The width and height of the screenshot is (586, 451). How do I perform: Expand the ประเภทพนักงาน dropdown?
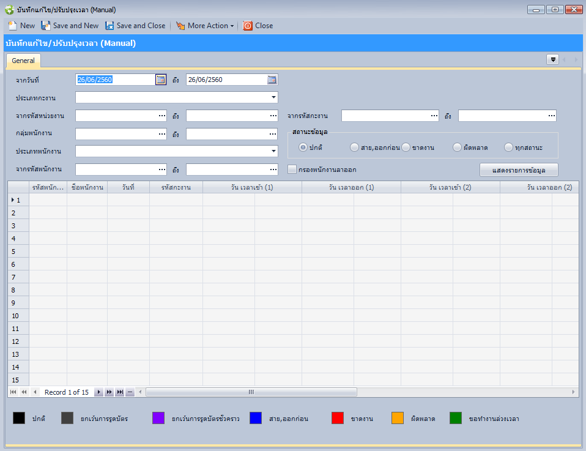coord(273,151)
